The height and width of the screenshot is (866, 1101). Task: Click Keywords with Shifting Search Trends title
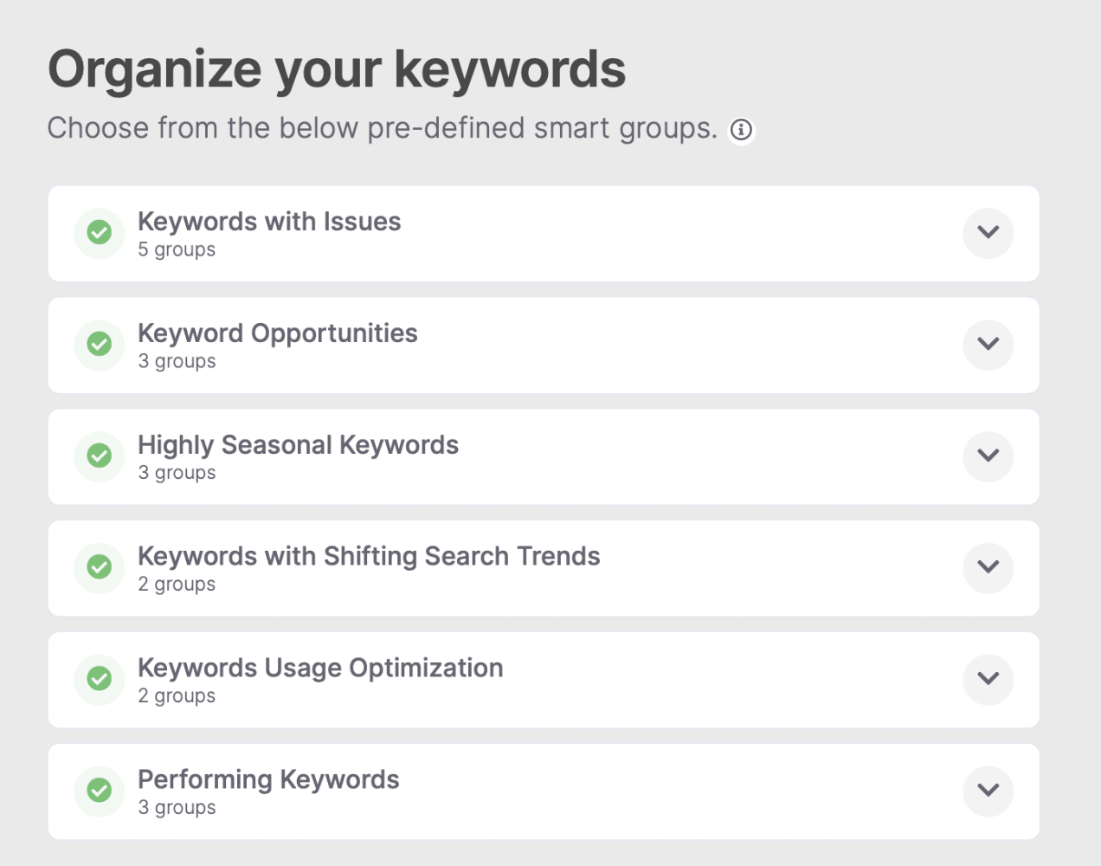pos(369,556)
